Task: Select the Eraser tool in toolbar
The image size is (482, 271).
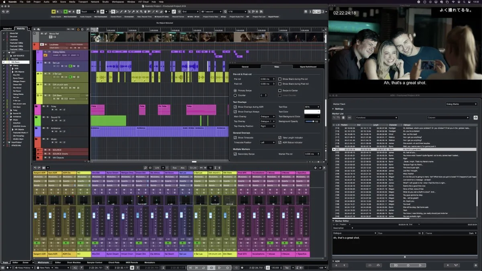Action: point(126,12)
